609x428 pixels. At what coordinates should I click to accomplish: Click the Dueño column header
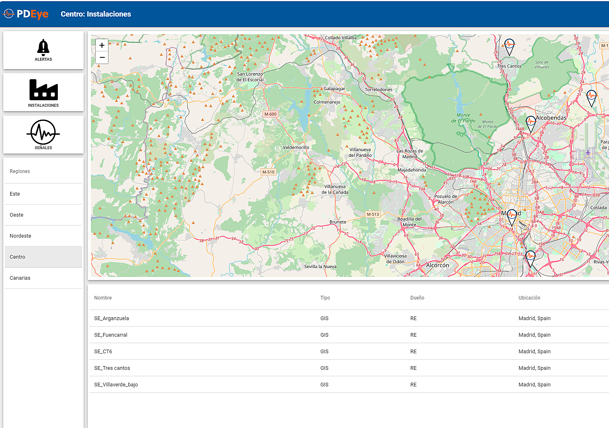(417, 298)
